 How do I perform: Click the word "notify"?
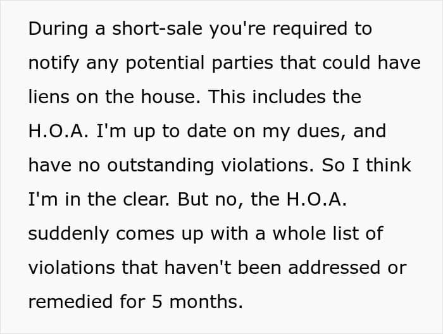[x=54, y=63]
